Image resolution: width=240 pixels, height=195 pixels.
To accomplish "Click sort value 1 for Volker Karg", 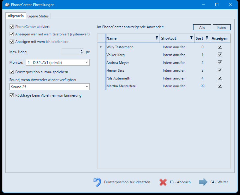I will pyautogui.click(x=202, y=55).
